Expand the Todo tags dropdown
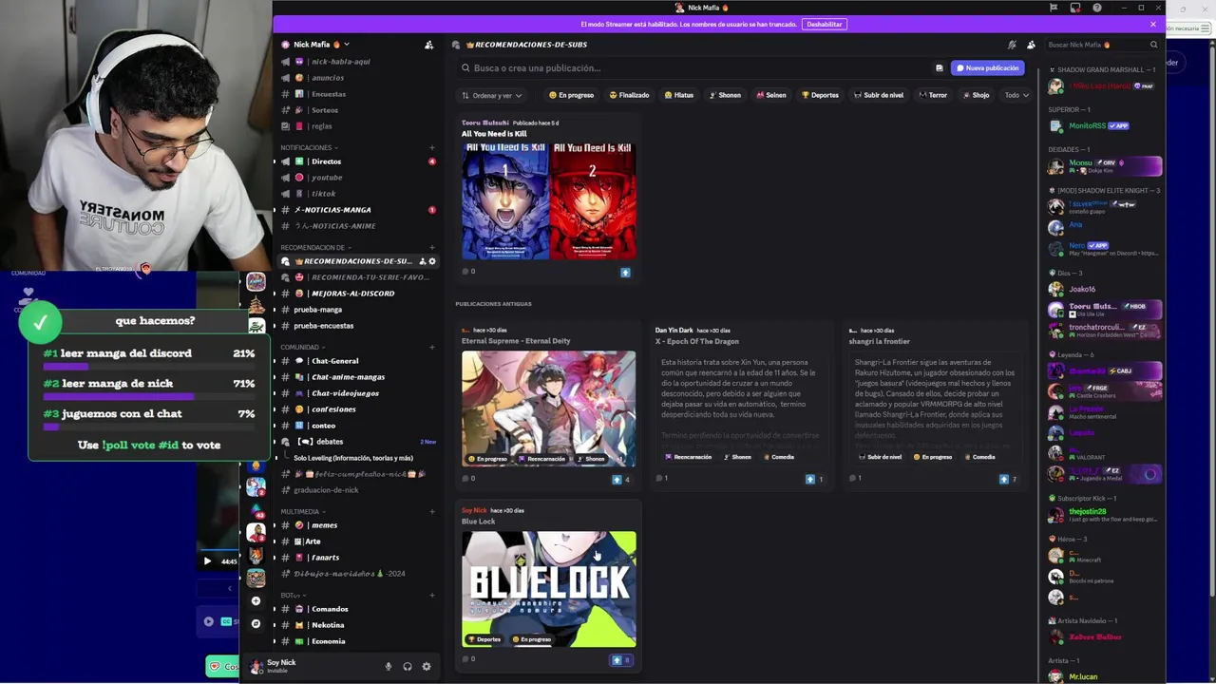 [1016, 95]
